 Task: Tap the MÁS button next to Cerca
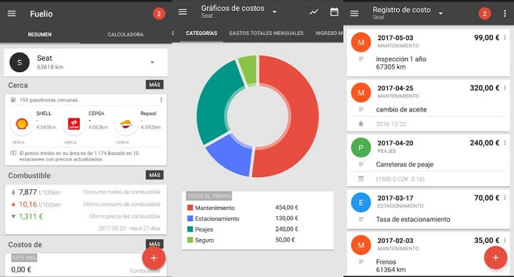coord(154,85)
